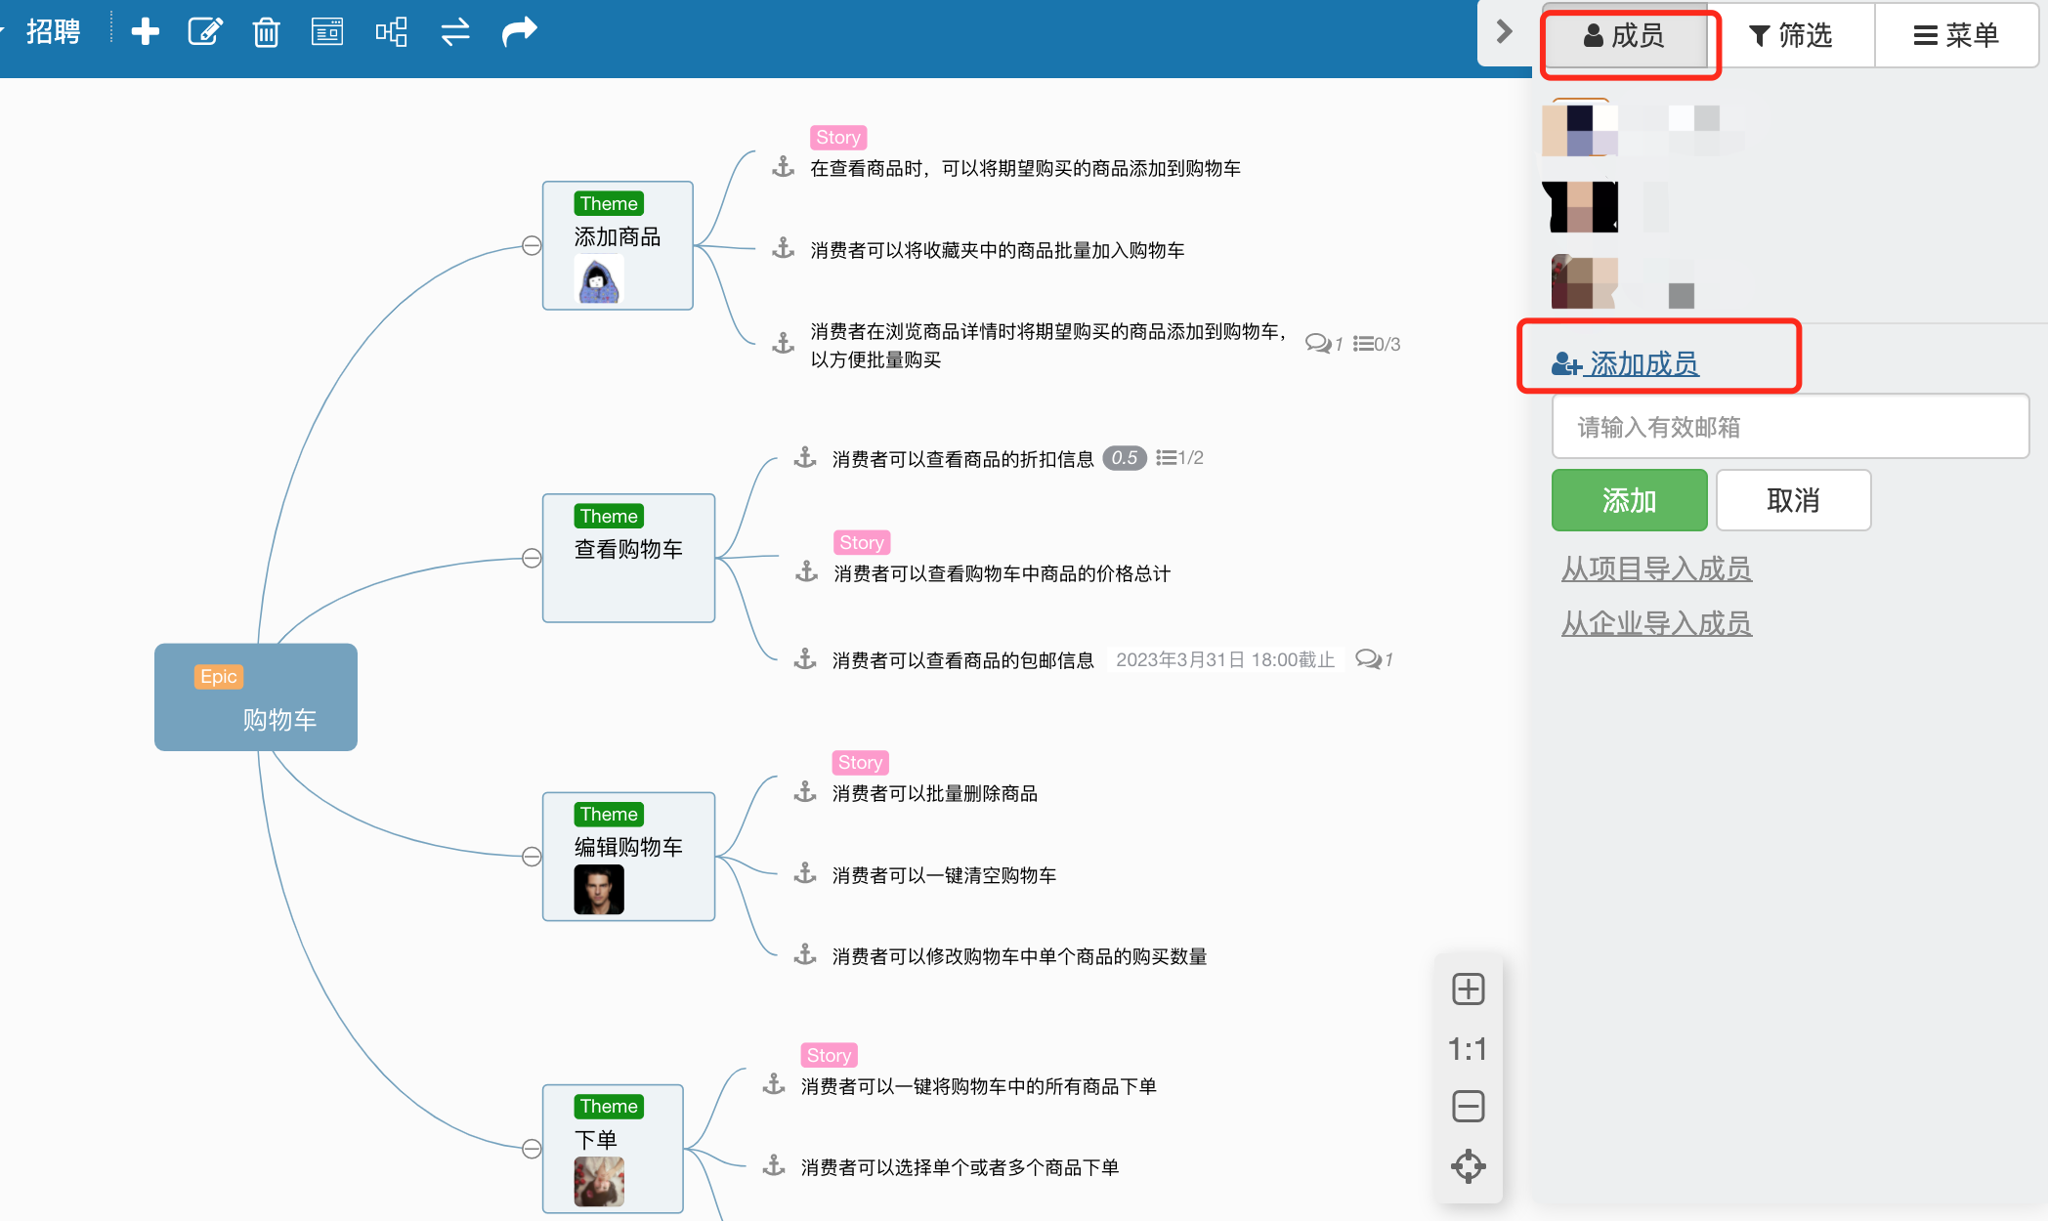Click the center-on-canvas crosshair icon
2048x1221 pixels.
(1468, 1165)
